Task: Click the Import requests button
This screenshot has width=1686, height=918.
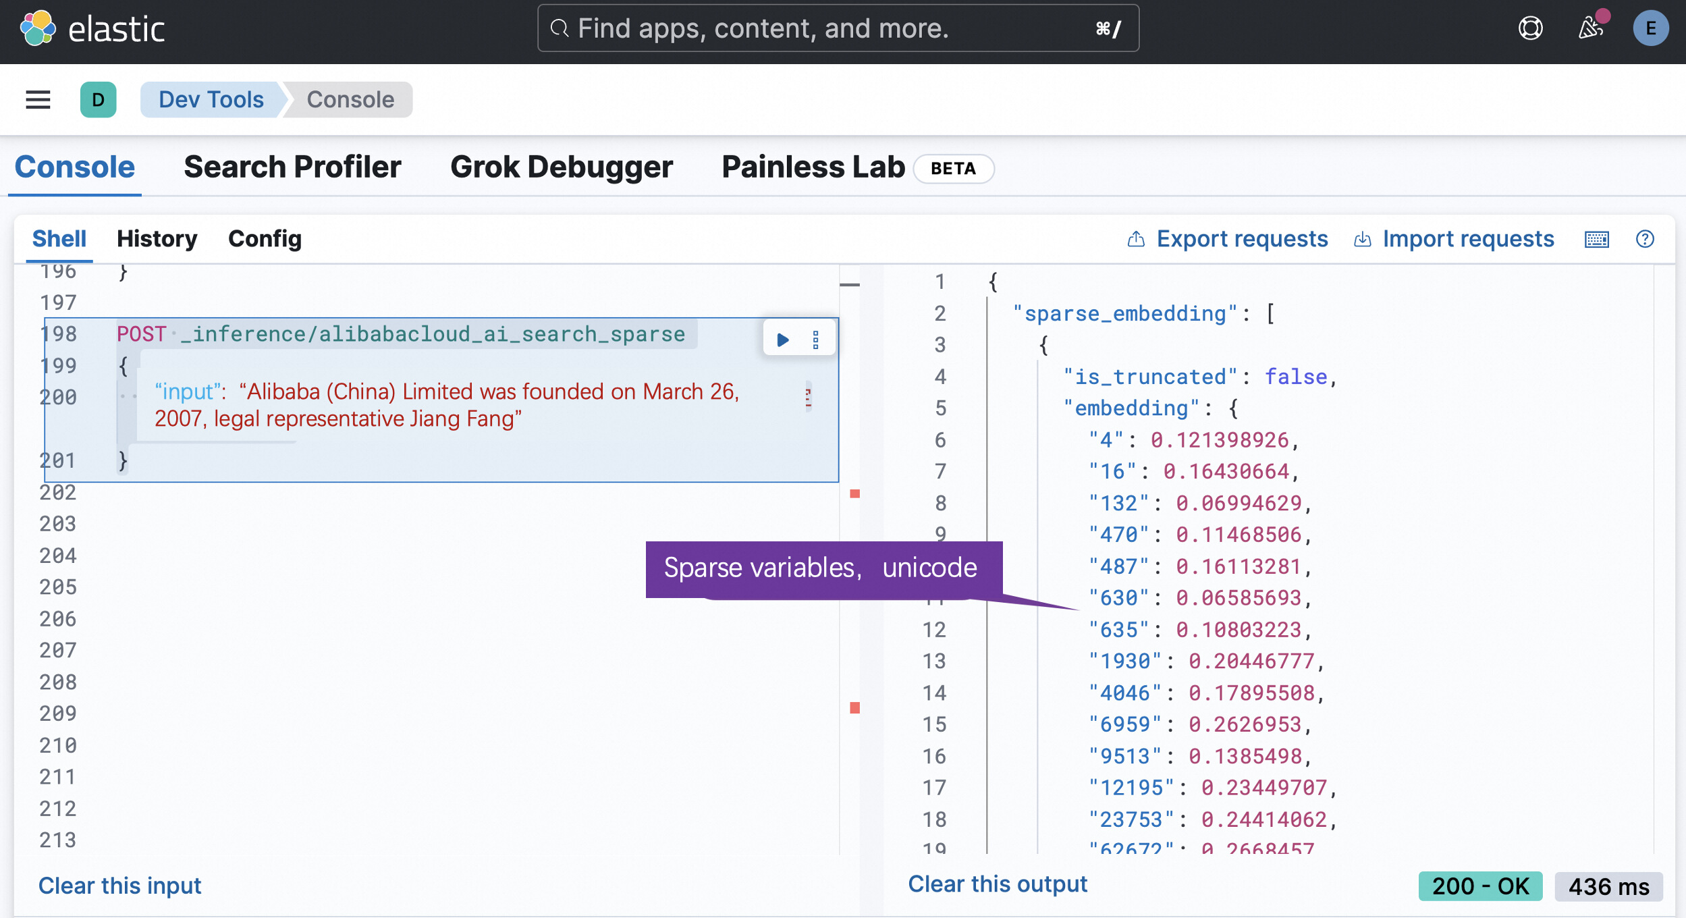Action: click(x=1454, y=239)
